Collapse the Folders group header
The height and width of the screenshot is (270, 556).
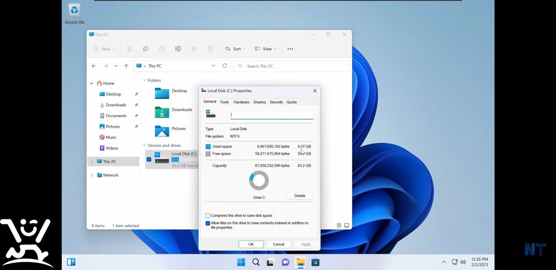coord(145,81)
